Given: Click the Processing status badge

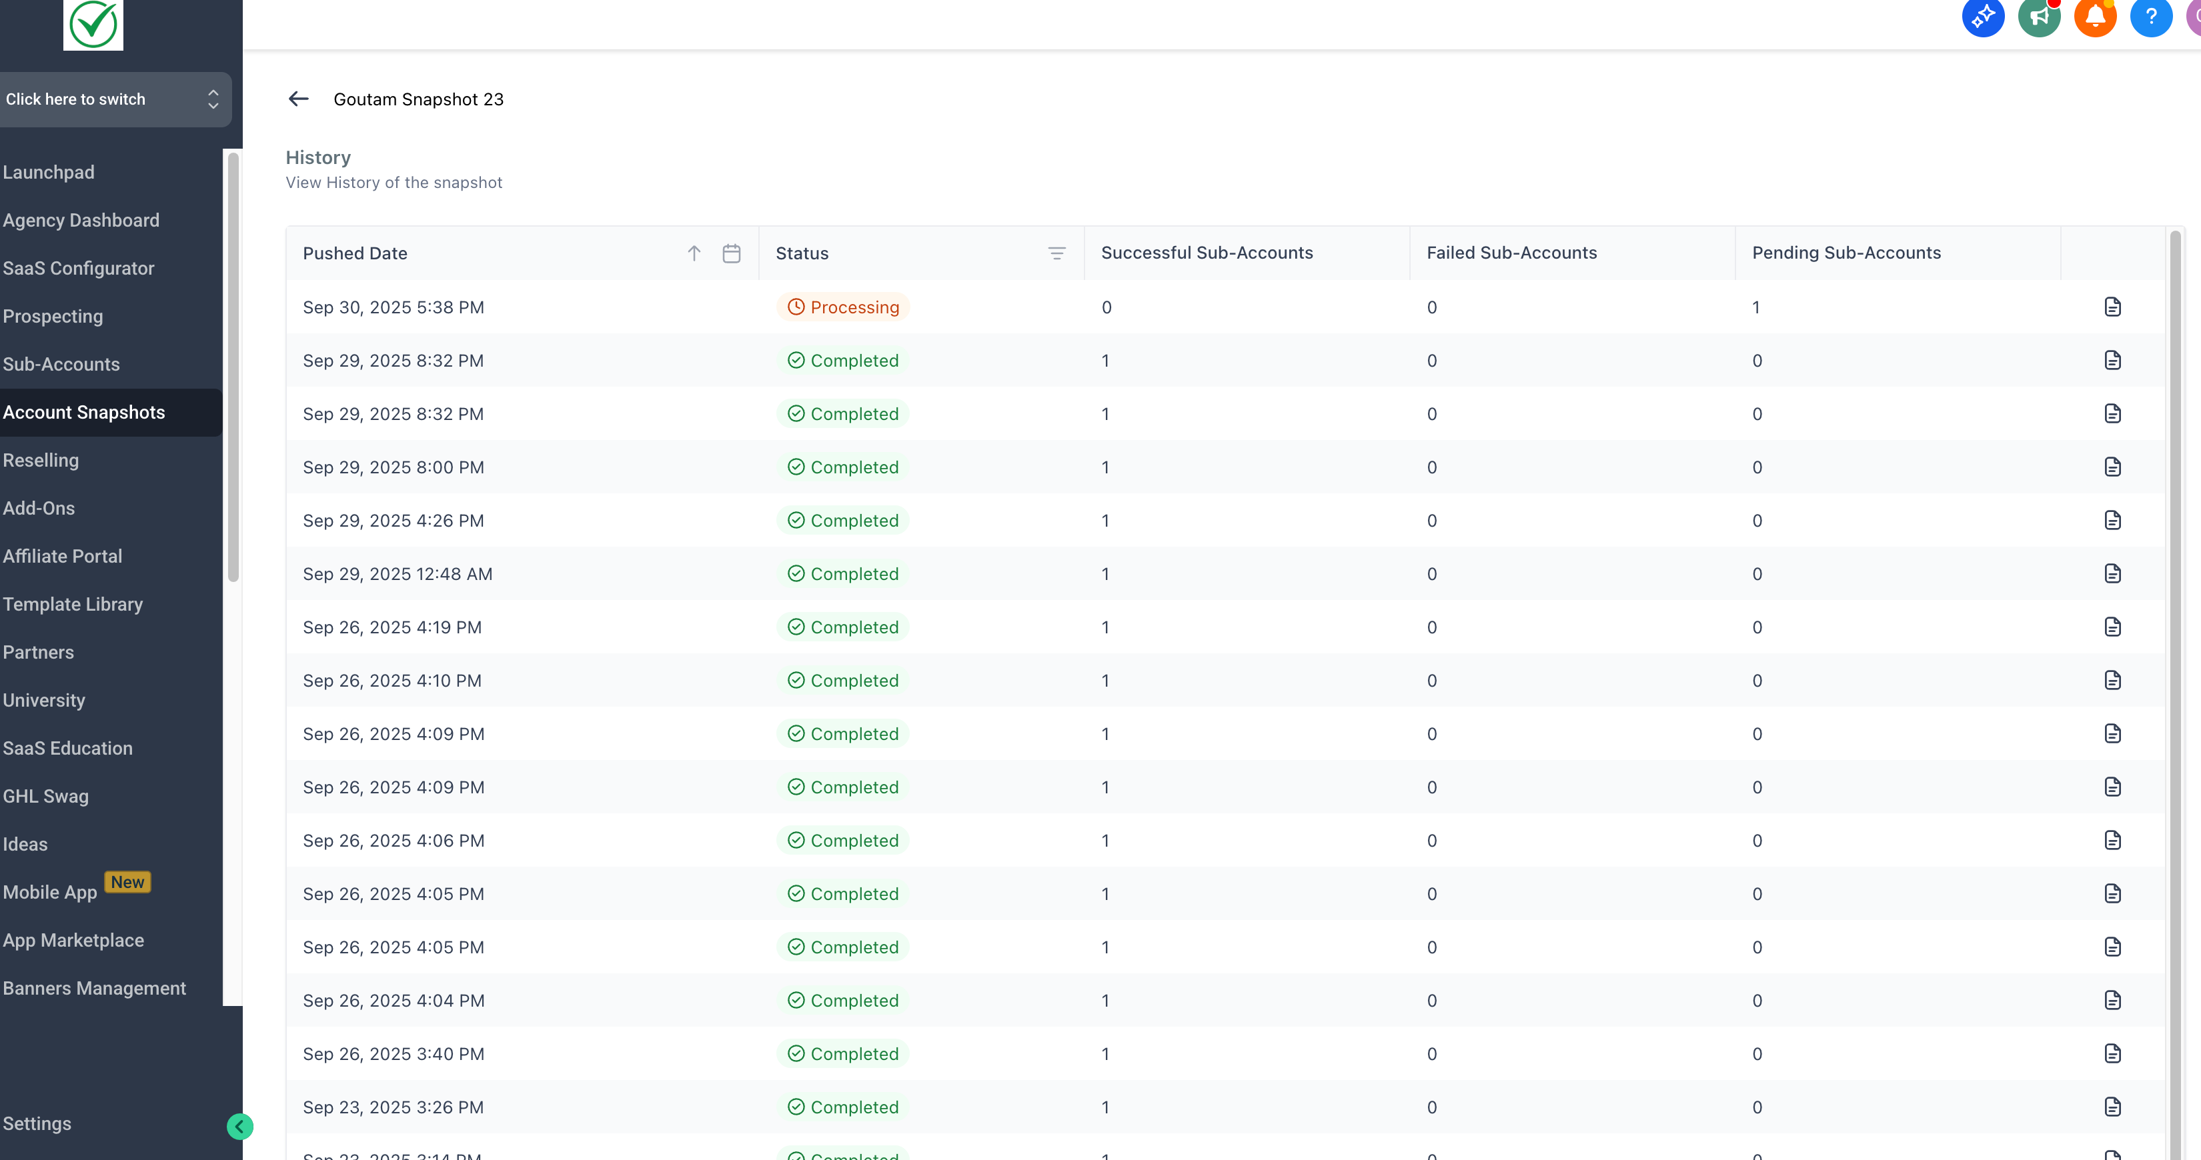Looking at the screenshot, I should pos(842,307).
